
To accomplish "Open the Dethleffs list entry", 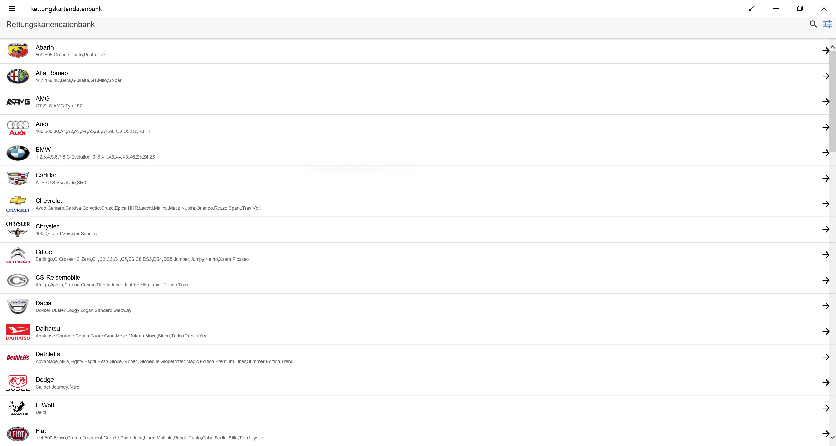I will [48, 354].
